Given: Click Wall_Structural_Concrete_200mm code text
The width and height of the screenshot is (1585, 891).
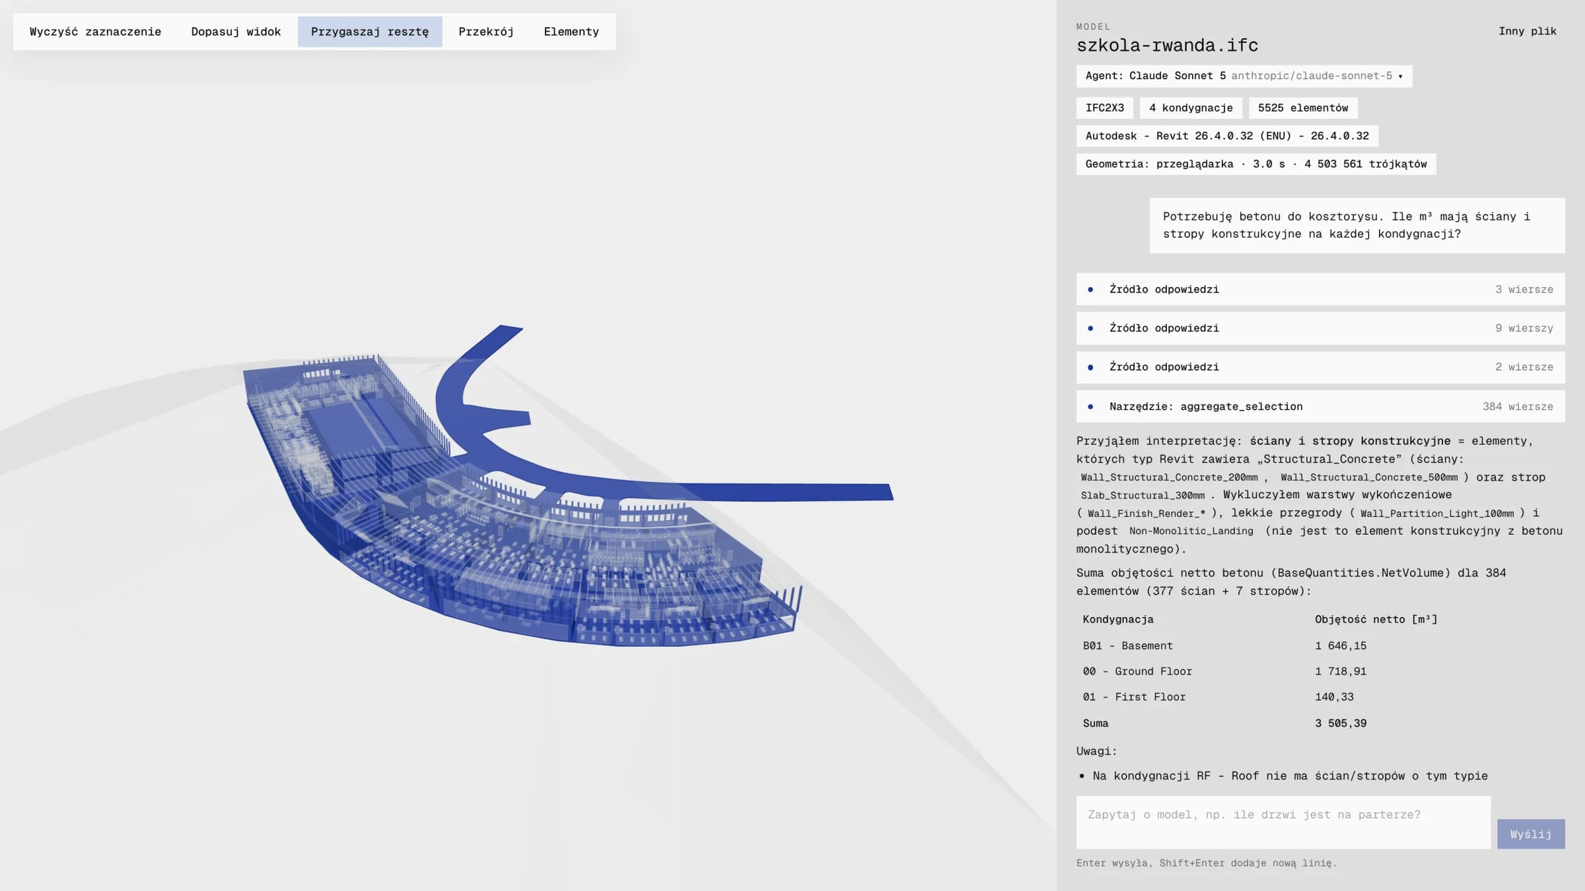Looking at the screenshot, I should tap(1169, 477).
